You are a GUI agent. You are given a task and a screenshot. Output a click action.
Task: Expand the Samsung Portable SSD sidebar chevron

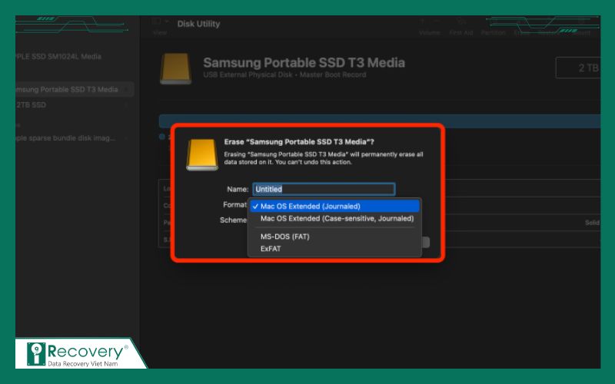[x=128, y=89]
